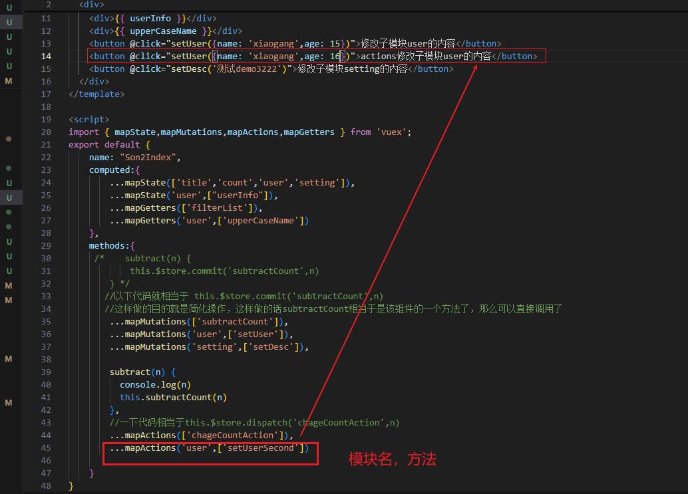Click the closing </template> tag
The width and height of the screenshot is (688, 494).
pyautogui.click(x=96, y=94)
